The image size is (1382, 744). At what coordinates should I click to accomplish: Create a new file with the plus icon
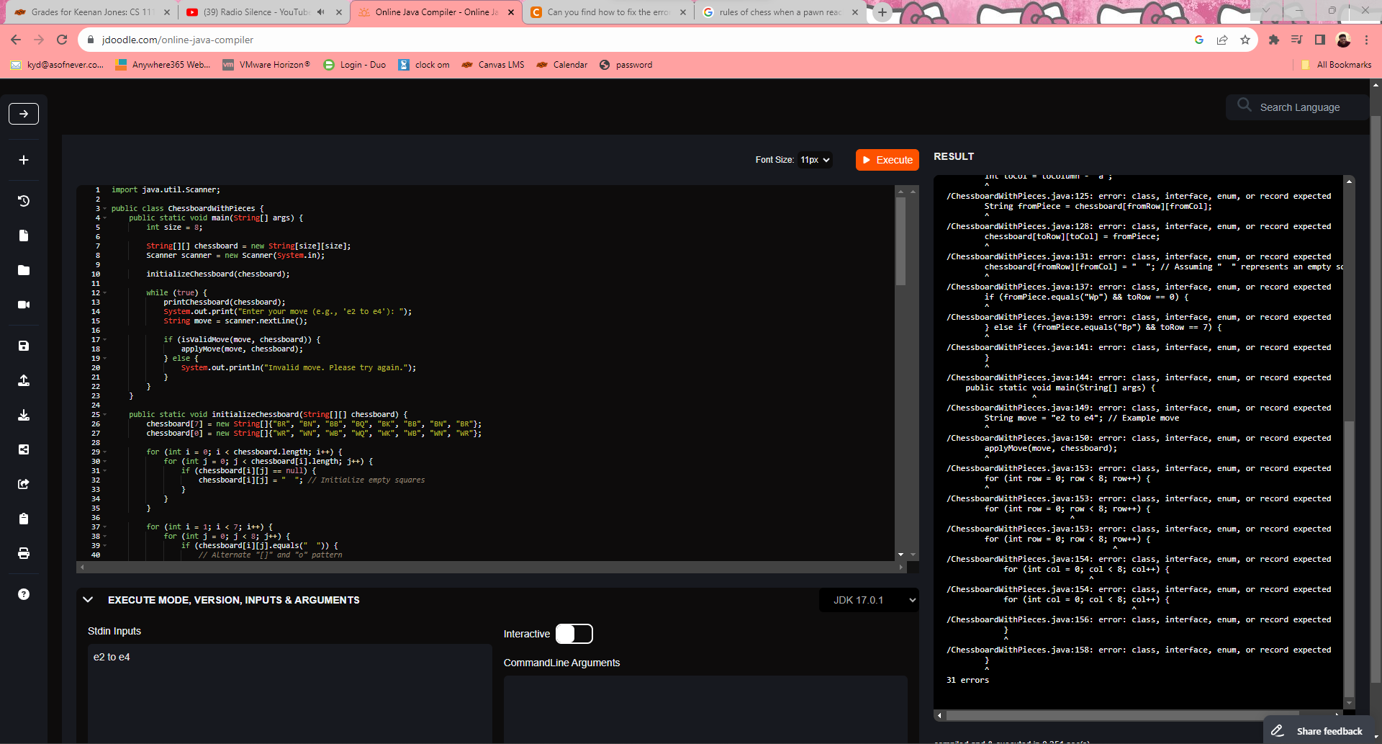pos(23,160)
